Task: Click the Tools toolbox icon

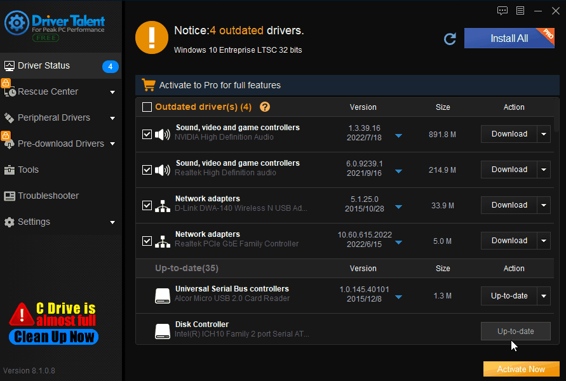Action: 9,170
